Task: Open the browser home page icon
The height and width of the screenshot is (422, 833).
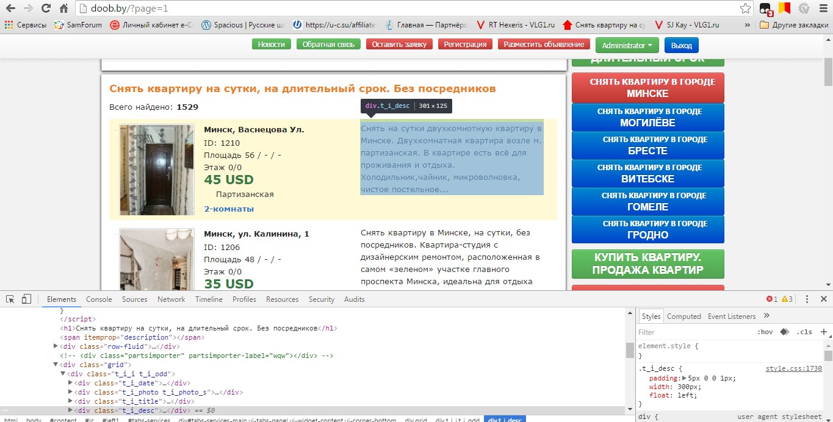Action: (x=63, y=9)
